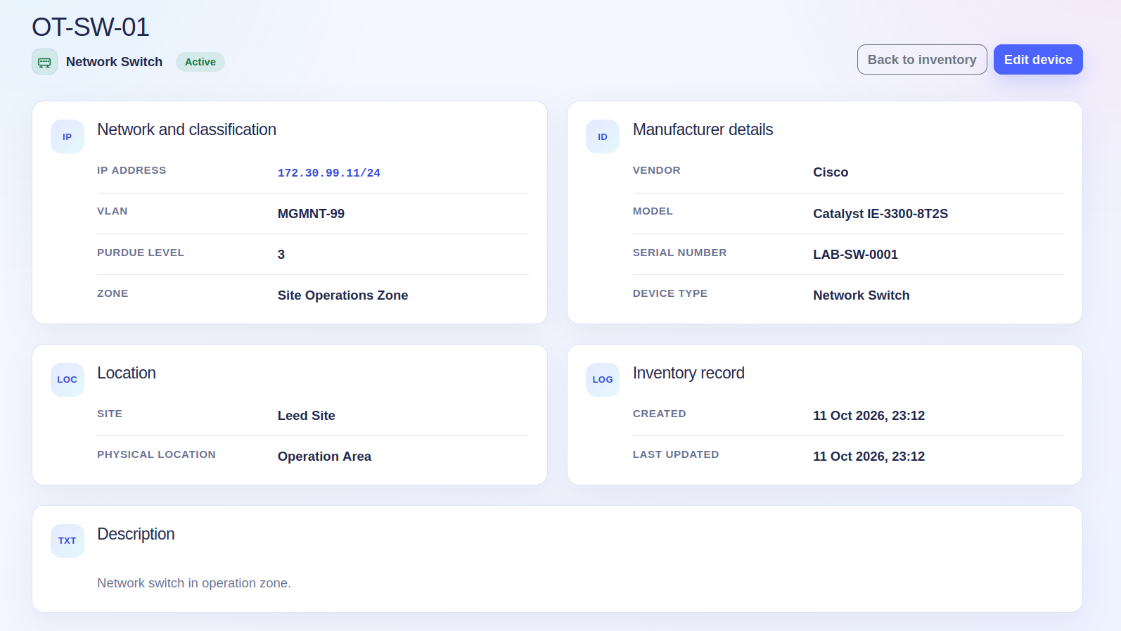Click the LOG badge icon
The height and width of the screenshot is (631, 1121).
(x=603, y=380)
